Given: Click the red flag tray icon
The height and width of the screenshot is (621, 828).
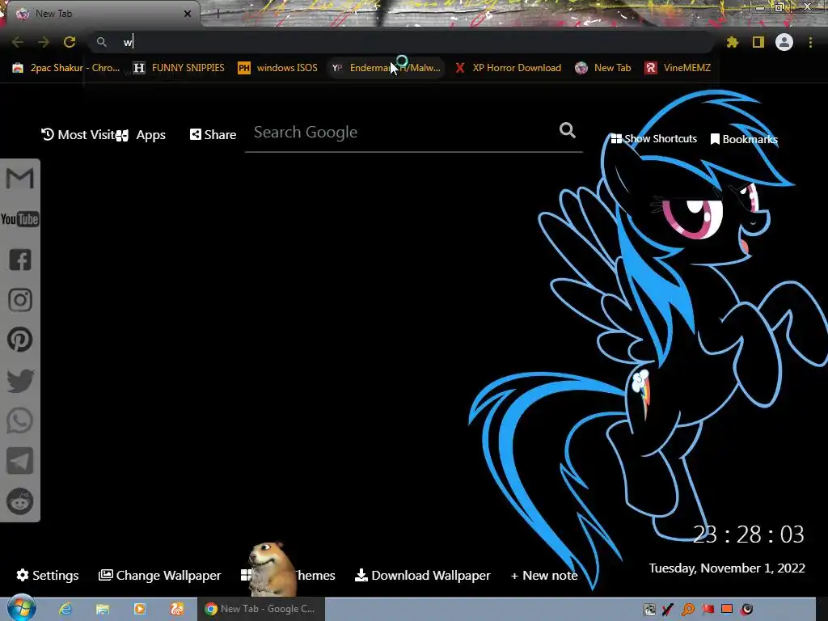Looking at the screenshot, I should click(x=708, y=610).
